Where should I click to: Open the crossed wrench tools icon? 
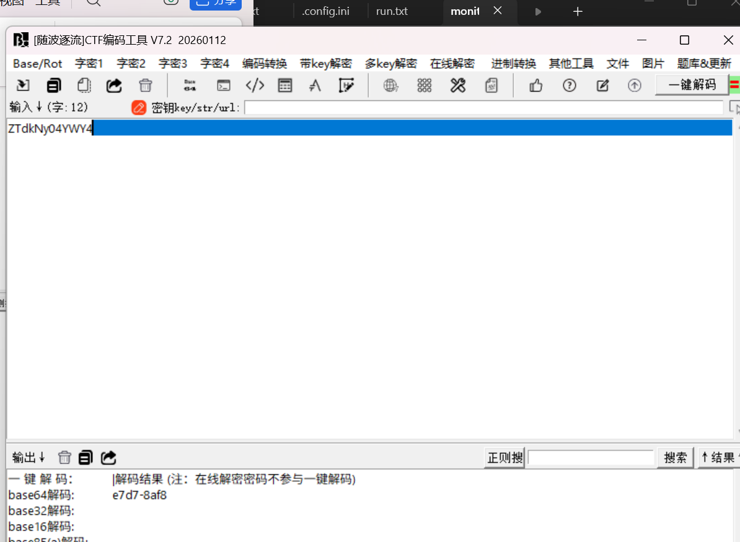click(458, 86)
